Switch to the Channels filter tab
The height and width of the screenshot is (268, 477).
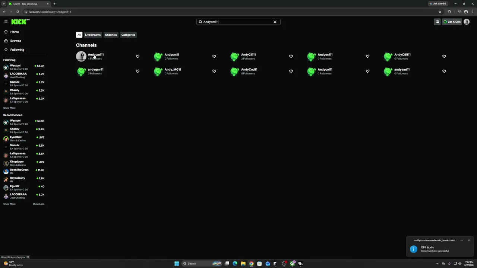click(111, 35)
